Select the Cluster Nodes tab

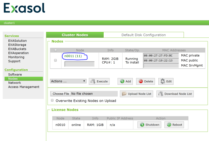click(x=75, y=35)
